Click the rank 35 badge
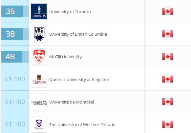This screenshot has width=191, height=133. coord(12,11)
